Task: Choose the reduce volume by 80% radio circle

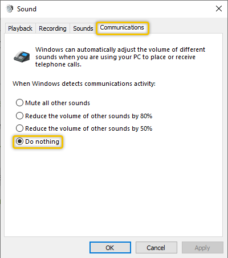Action: [19, 116]
